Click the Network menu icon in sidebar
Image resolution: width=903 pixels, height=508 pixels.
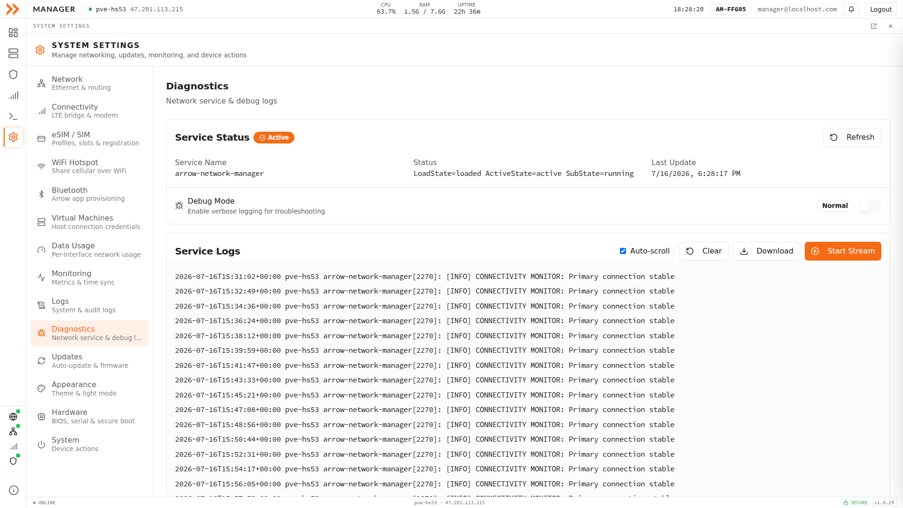41,84
